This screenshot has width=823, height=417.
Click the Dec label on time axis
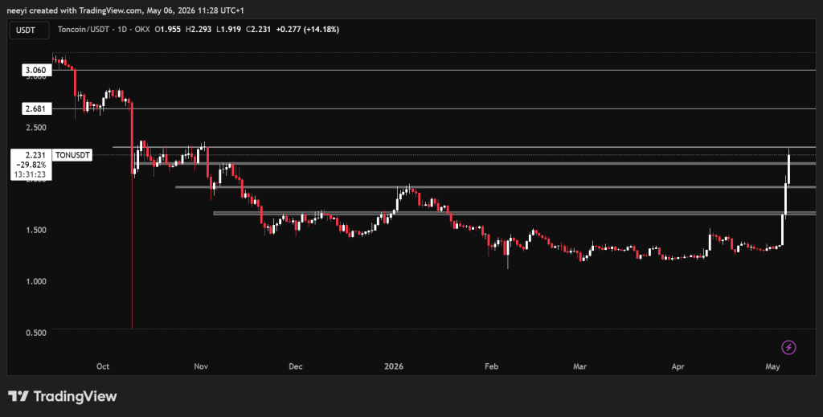point(296,366)
